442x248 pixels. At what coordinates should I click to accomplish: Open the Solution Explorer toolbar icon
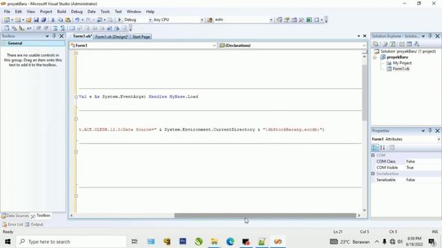(x=279, y=20)
